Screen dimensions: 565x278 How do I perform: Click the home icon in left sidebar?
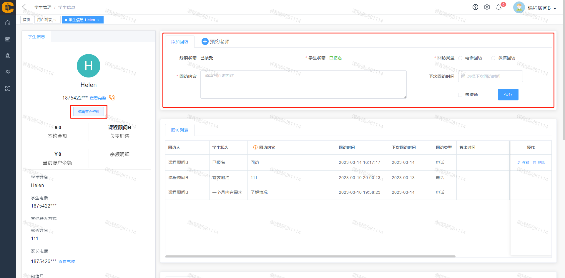pos(8,23)
